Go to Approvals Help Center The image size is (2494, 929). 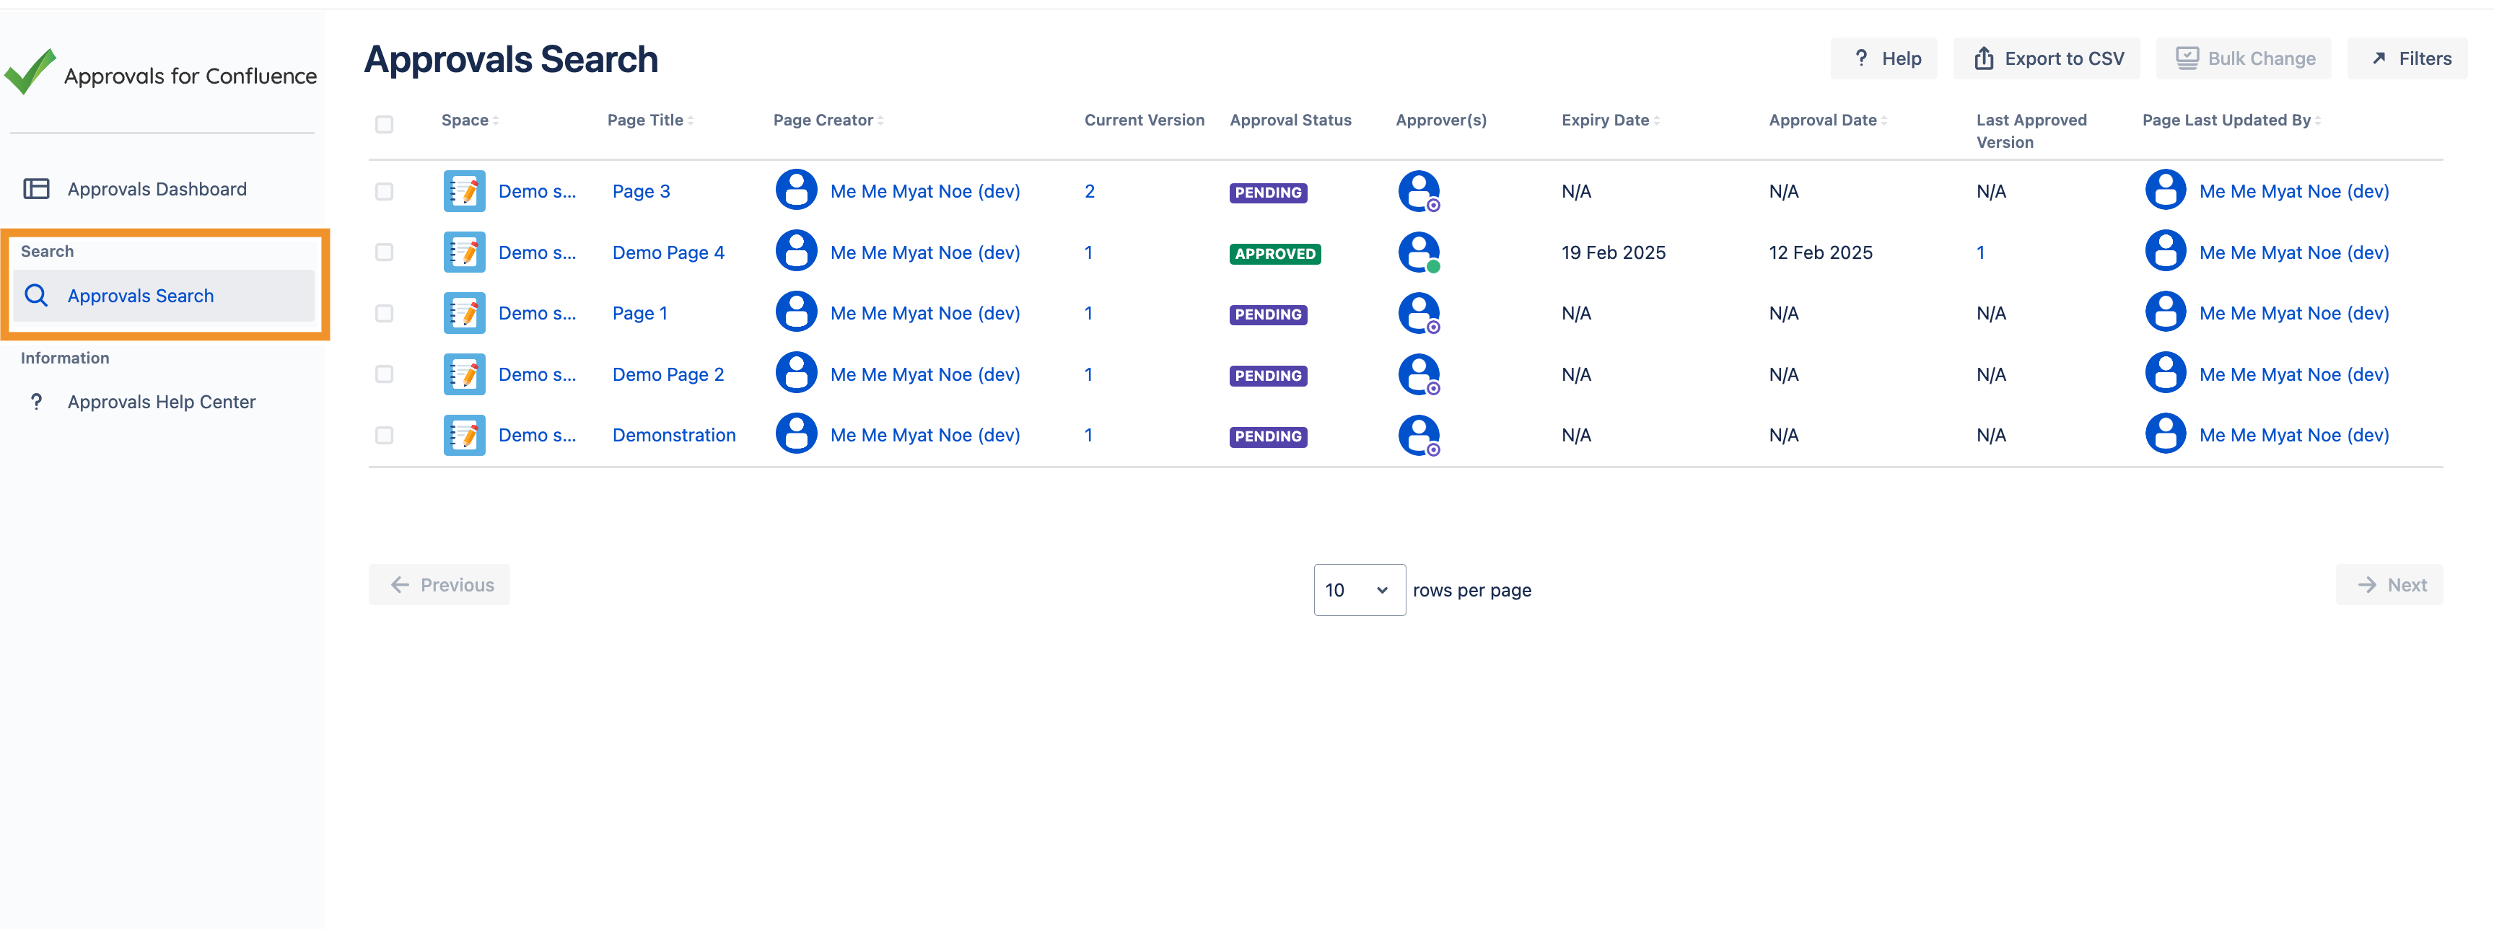161,402
